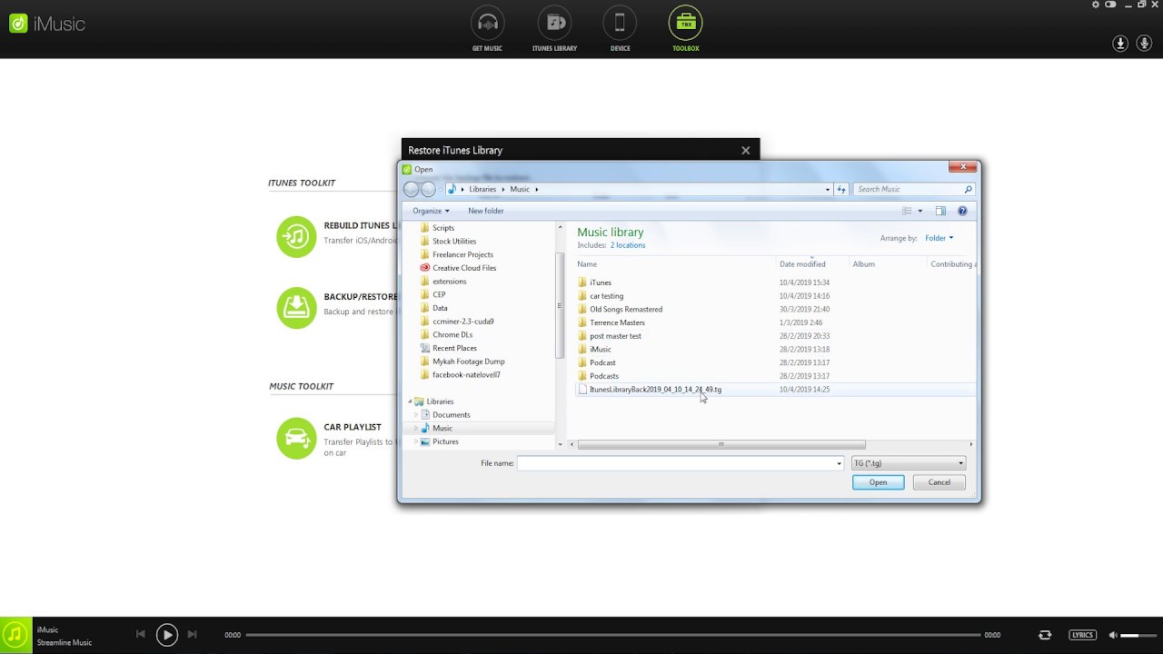Click the horizontal scrollbar in file list
1163x654 pixels.
(x=721, y=444)
